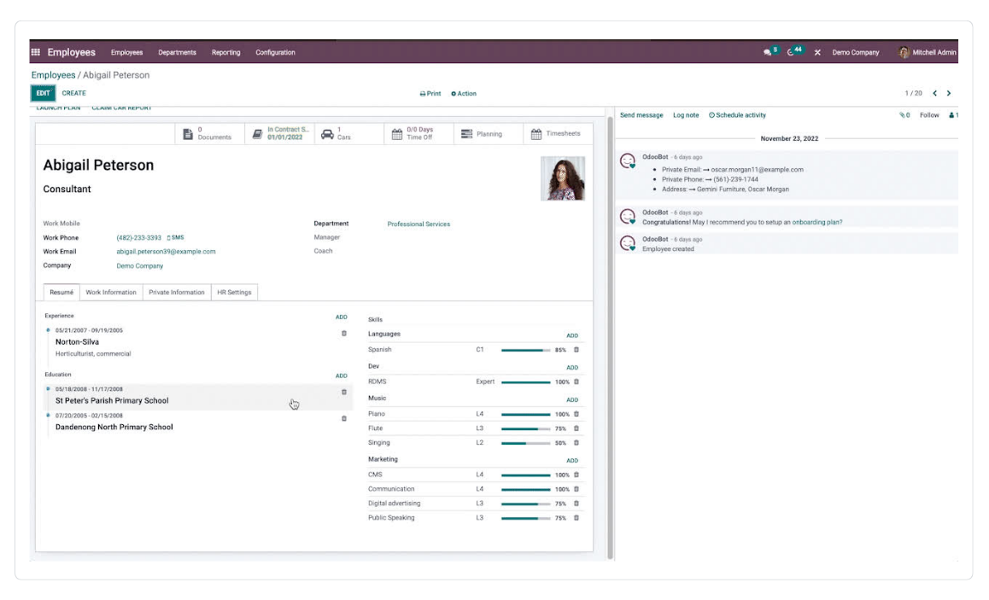Open the Professional Services department link
The image size is (989, 600).
(x=418, y=224)
